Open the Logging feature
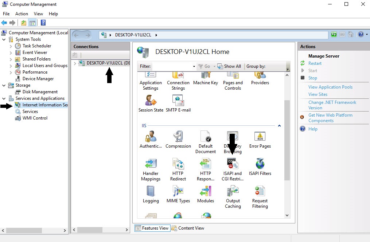Image resolution: width=370 pixels, height=242 pixels. coord(151,194)
